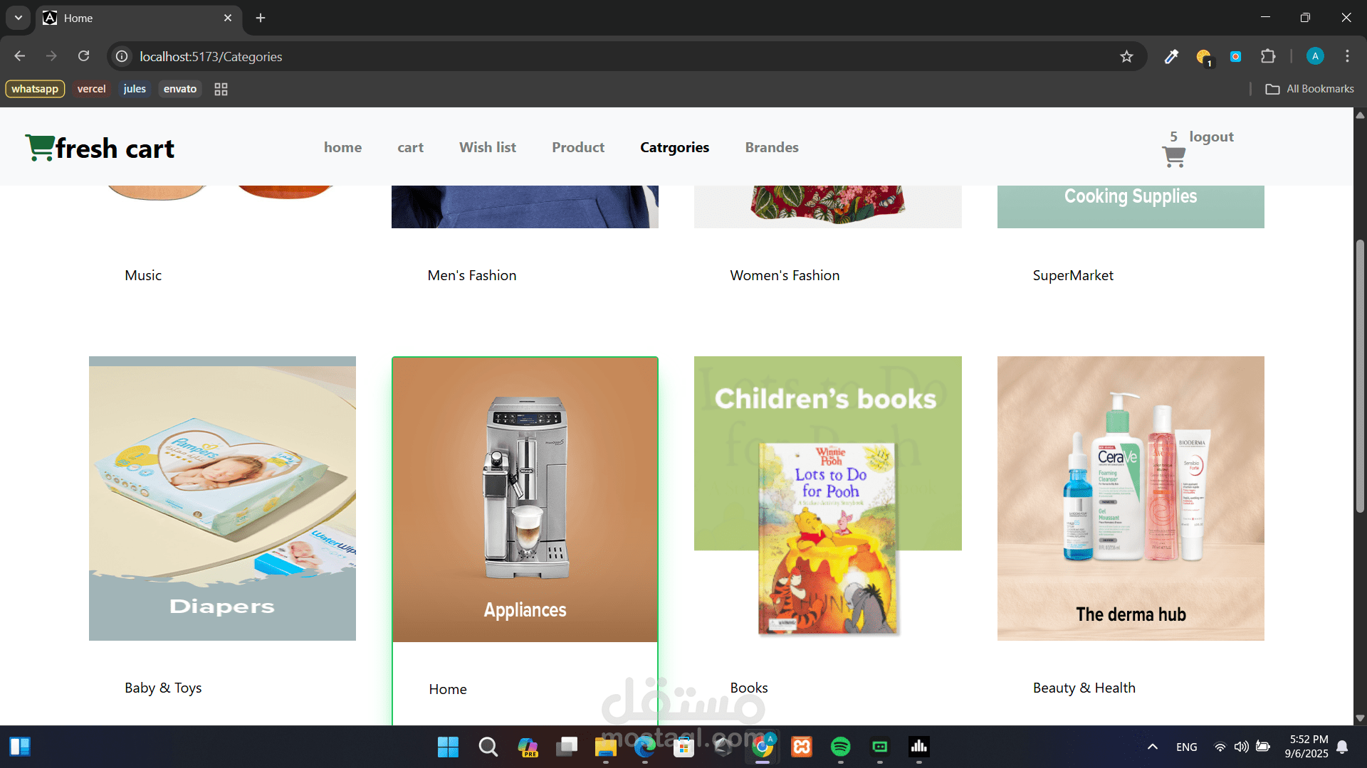Click the browser forward arrow
Image resolution: width=1367 pixels, height=768 pixels.
51,56
